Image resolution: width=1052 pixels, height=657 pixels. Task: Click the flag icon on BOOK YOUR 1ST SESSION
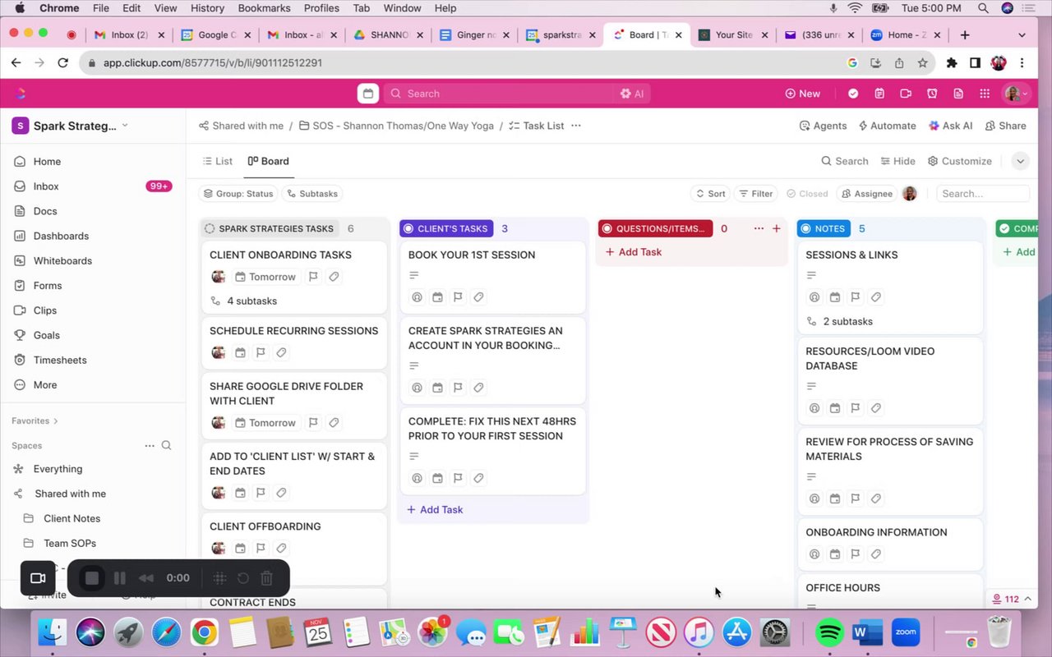coord(458,297)
